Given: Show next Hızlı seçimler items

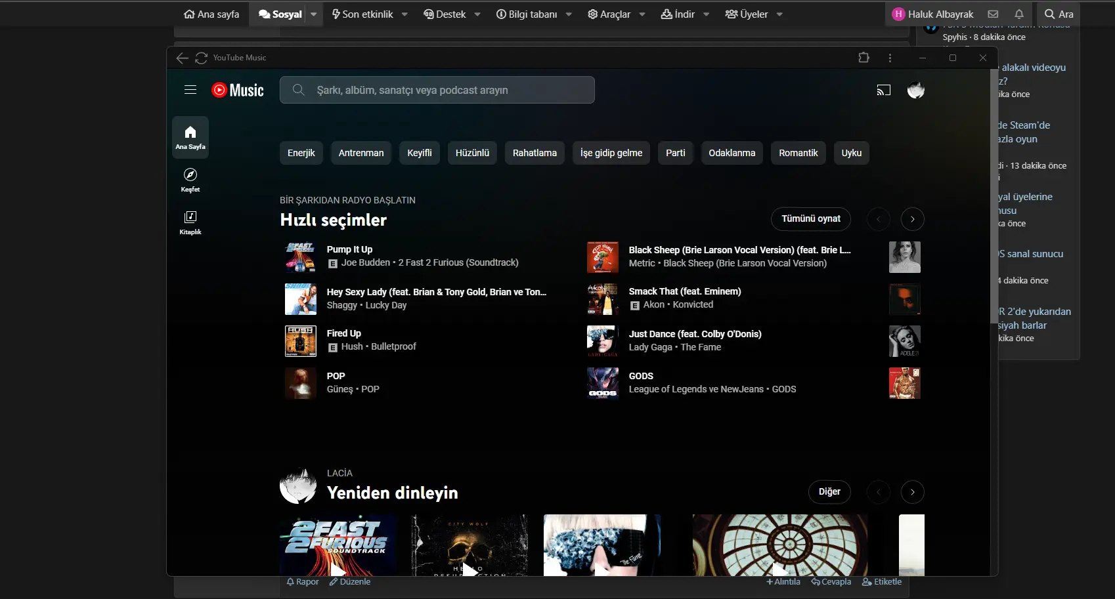Looking at the screenshot, I should [x=913, y=219].
